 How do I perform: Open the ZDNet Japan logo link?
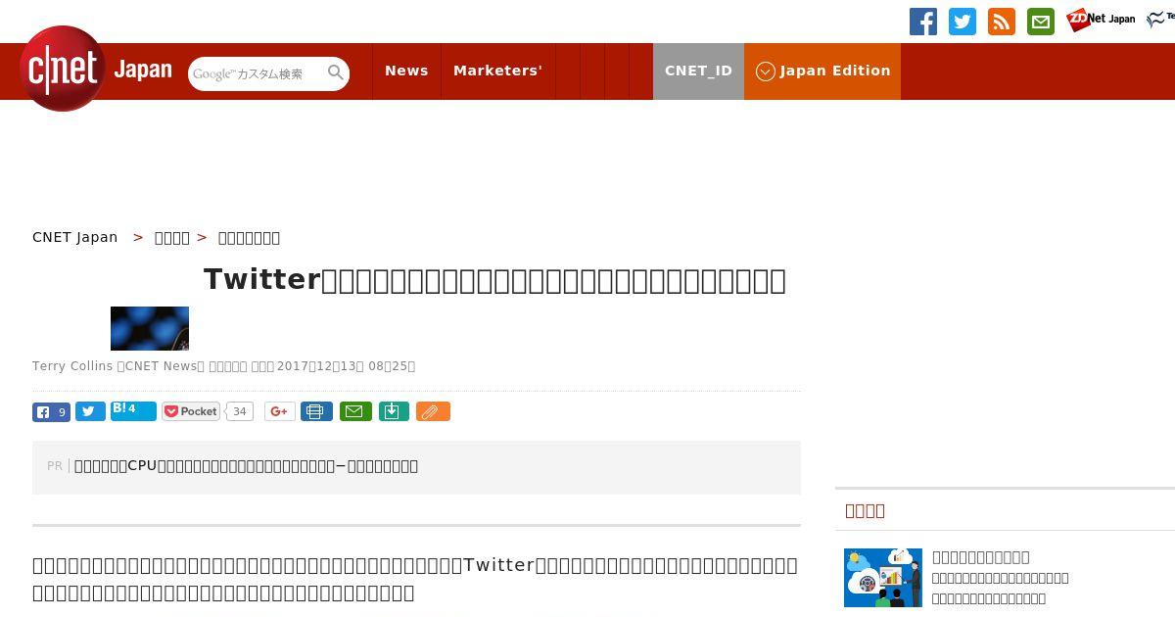pyautogui.click(x=1101, y=20)
